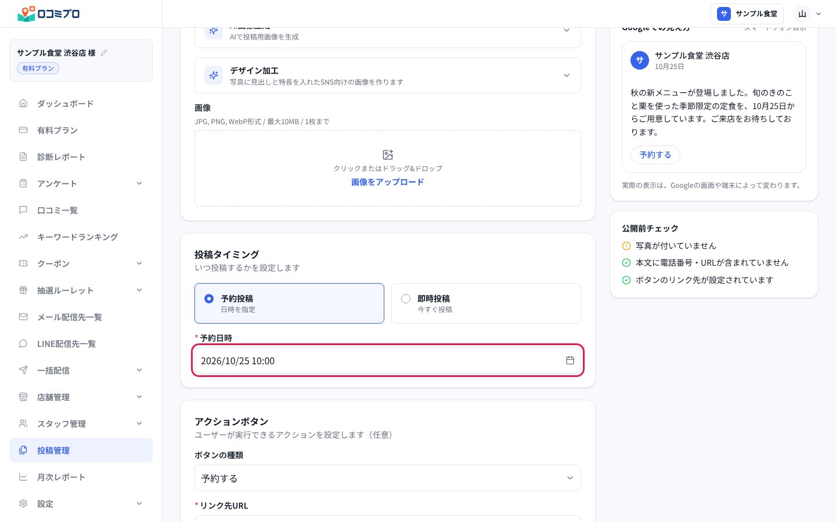Click the sparkle icon beside デザイン加工
Viewport: 836px width, 522px height.
click(214, 75)
